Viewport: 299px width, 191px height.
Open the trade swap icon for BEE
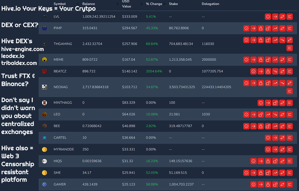click(282, 126)
